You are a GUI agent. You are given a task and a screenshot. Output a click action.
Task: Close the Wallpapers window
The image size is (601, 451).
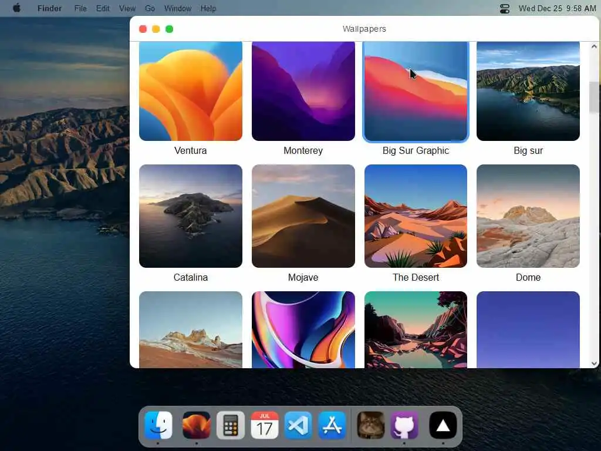point(143,29)
